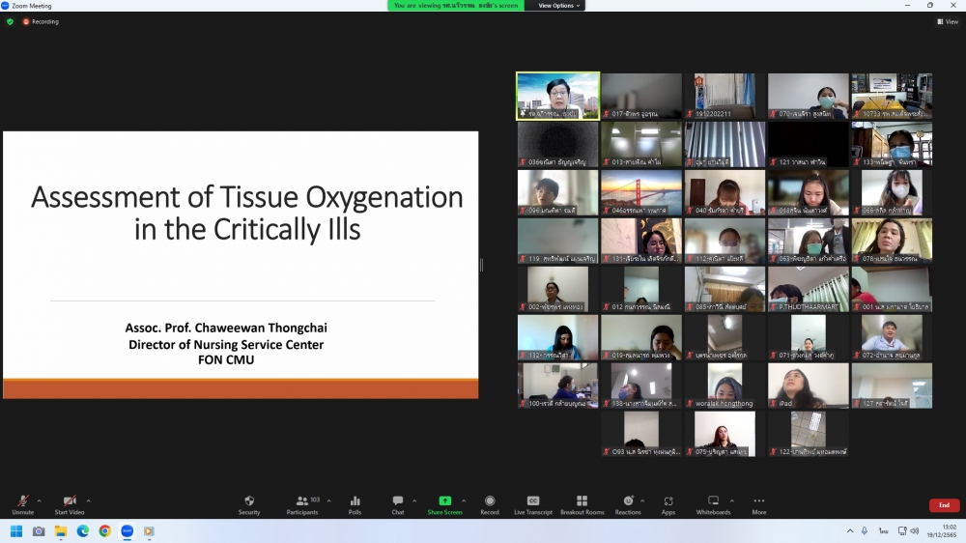Open Polls in the meeting toolbar
The height and width of the screenshot is (543, 966).
pyautogui.click(x=355, y=503)
